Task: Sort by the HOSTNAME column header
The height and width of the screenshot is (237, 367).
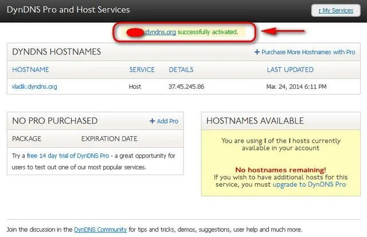Action: point(30,70)
